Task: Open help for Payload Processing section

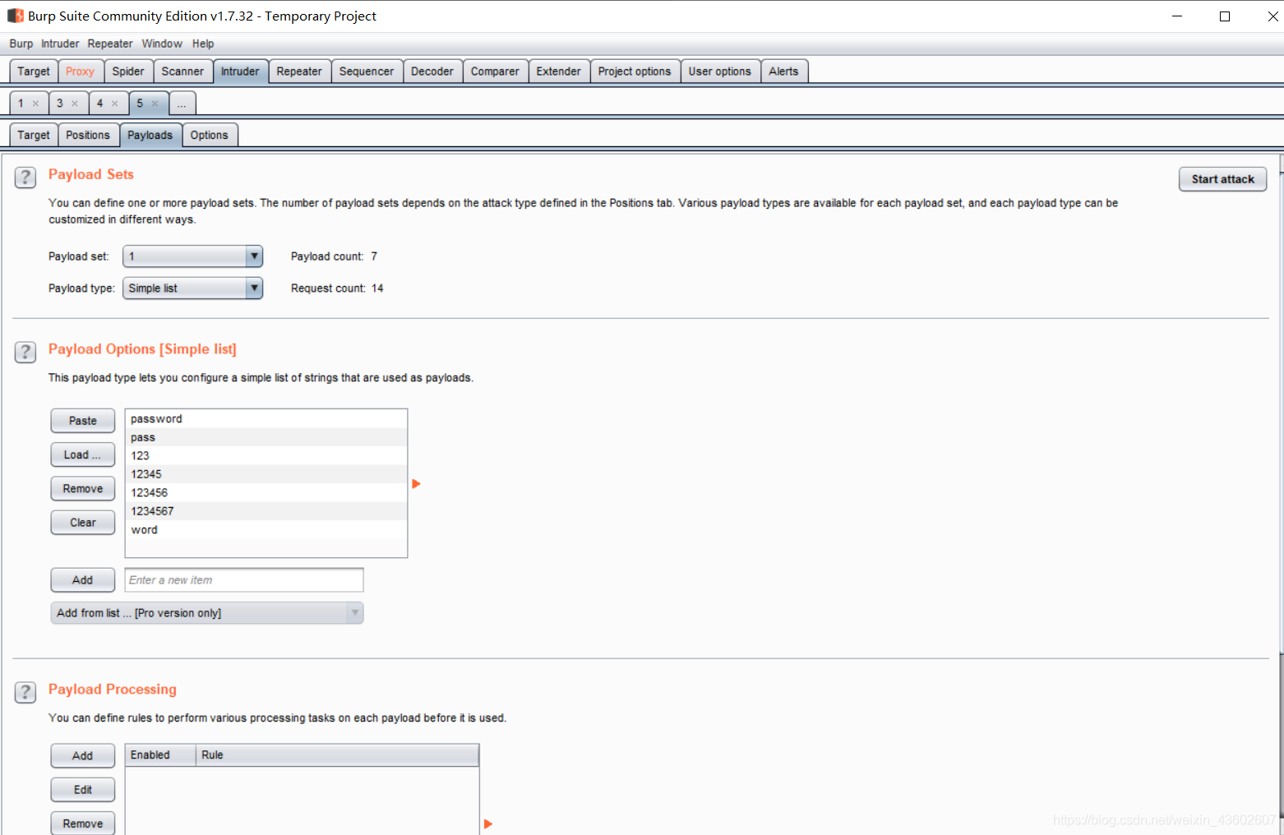Action: pyautogui.click(x=25, y=692)
